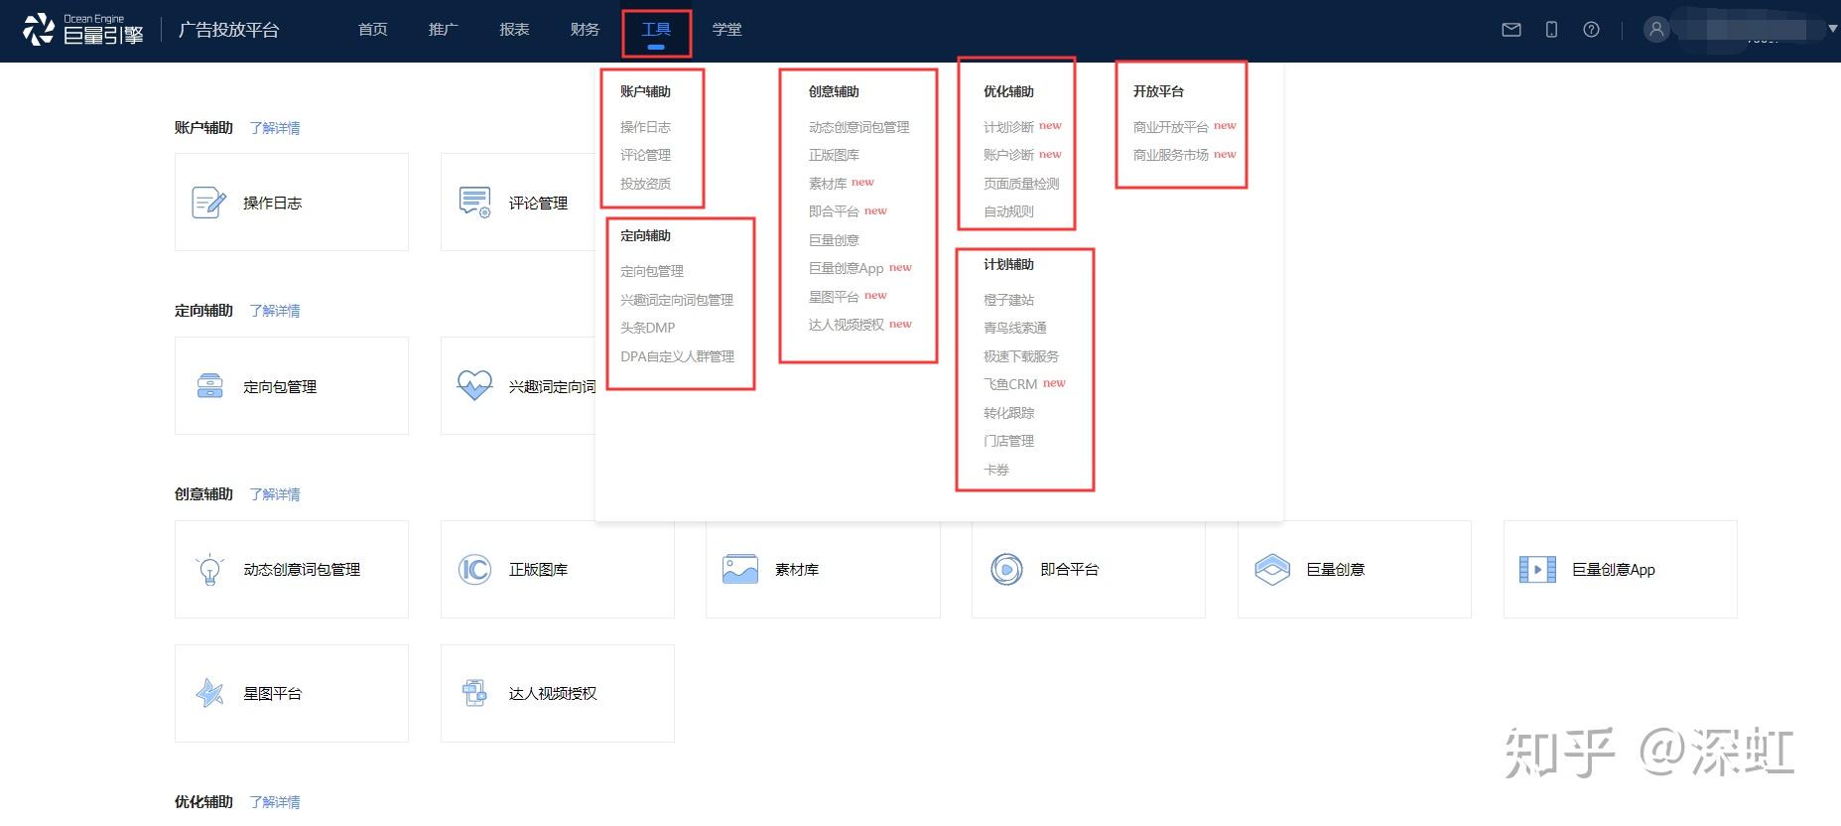This screenshot has width=1841, height=826.
Task: Select 投放资质 in dropdown menu
Action: click(x=645, y=184)
